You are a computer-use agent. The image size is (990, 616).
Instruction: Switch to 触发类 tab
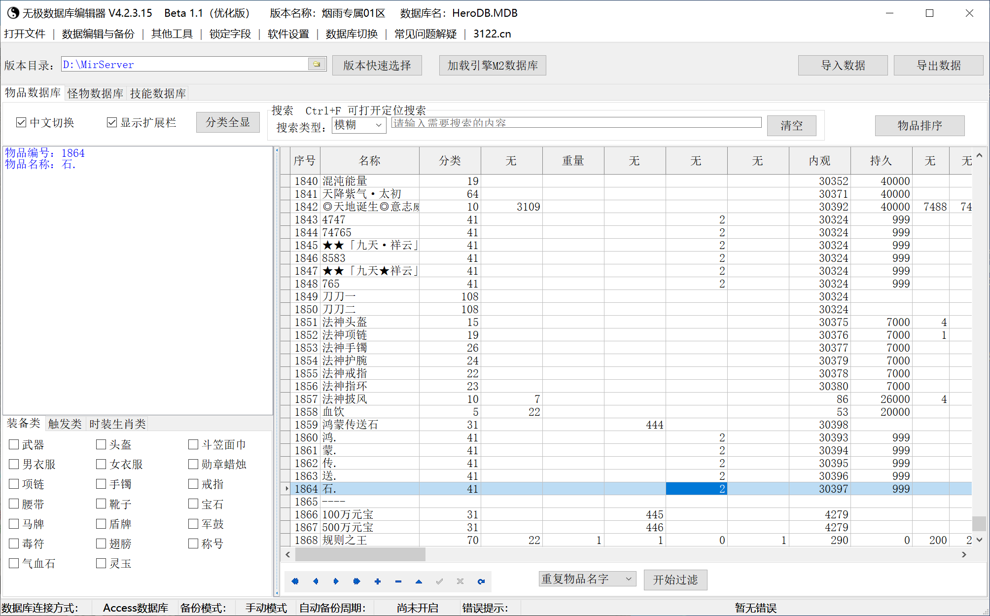65,424
